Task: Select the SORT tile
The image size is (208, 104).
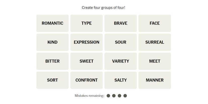Action: [x=52, y=80]
